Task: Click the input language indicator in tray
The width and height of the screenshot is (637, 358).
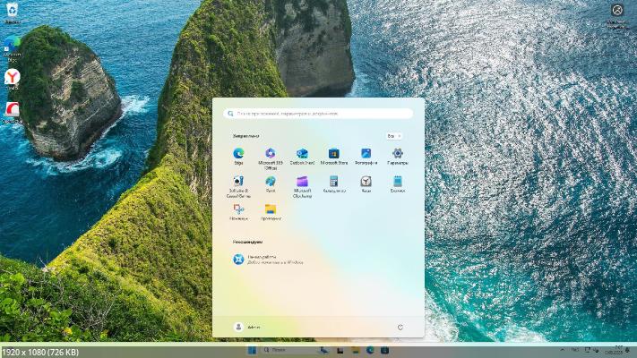Action: (575, 350)
